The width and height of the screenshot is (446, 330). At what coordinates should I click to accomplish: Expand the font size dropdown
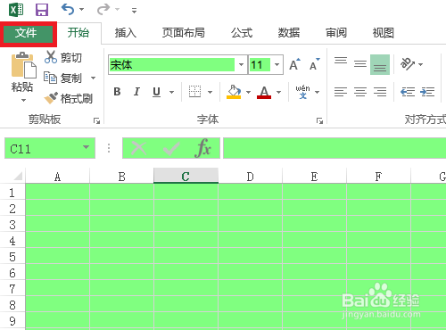[277, 64]
